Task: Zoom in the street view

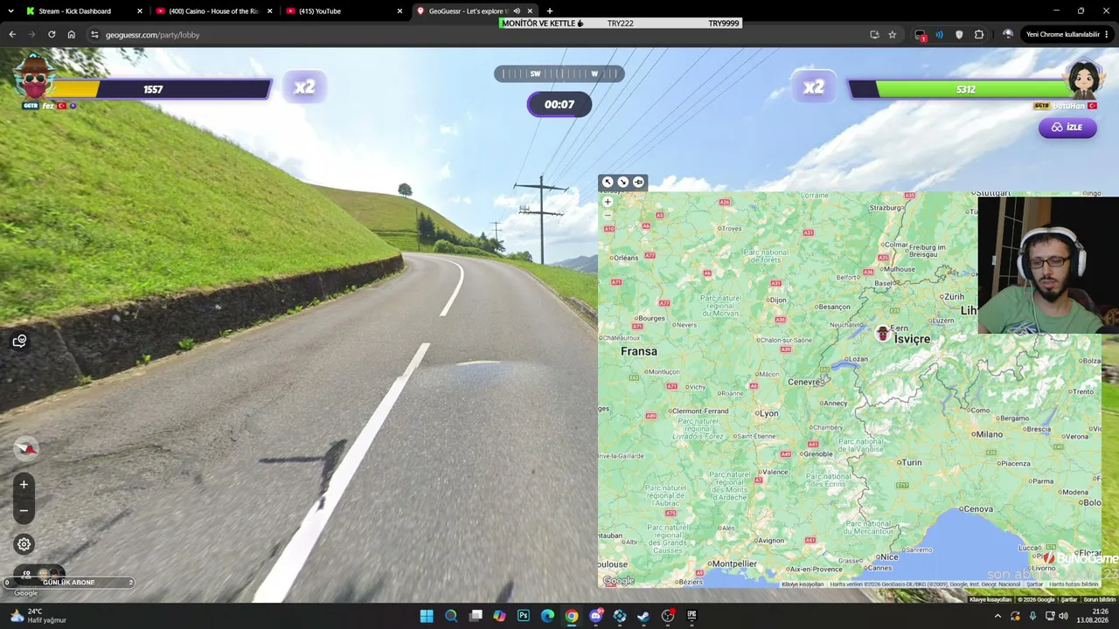Action: (24, 485)
